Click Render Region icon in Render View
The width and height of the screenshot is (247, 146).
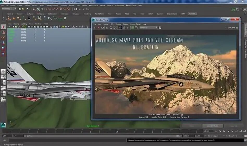click(98, 28)
